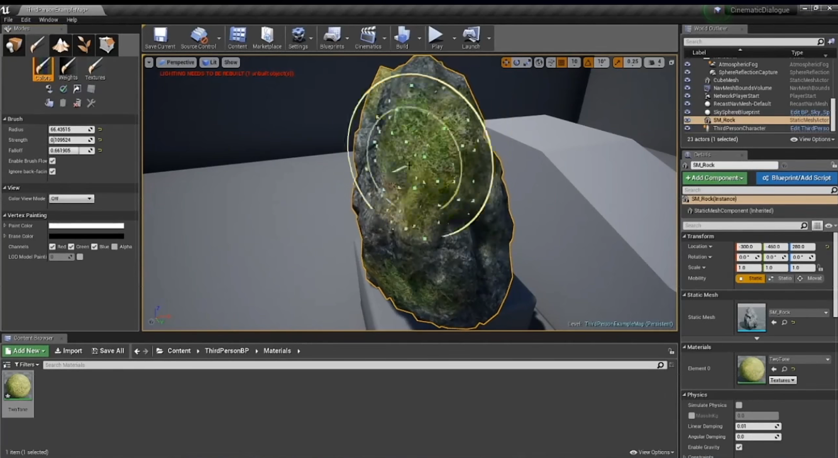
Task: Click the Build toolbar icon
Action: (402, 36)
